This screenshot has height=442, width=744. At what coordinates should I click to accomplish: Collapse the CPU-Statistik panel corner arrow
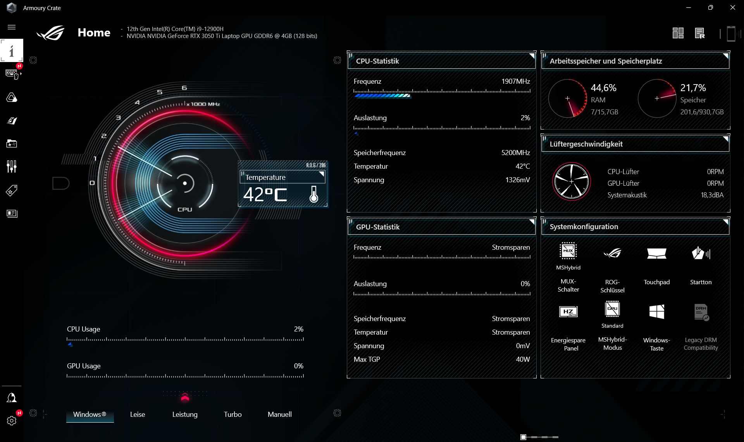point(532,56)
